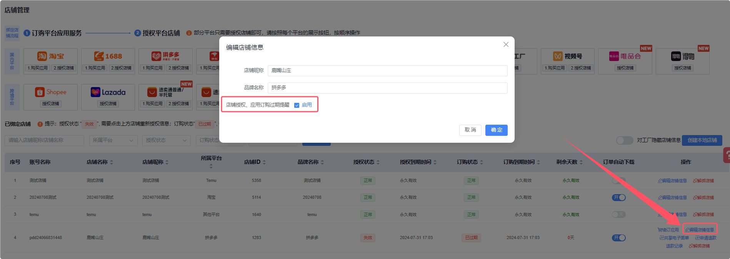This screenshot has width=730, height=259.
Task: Close the 编辑店铺信息 dialog with X
Action: point(506,45)
